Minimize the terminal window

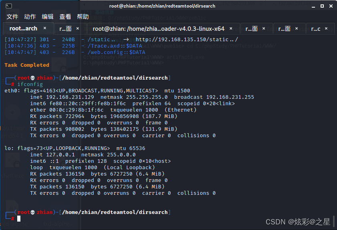point(313,6)
